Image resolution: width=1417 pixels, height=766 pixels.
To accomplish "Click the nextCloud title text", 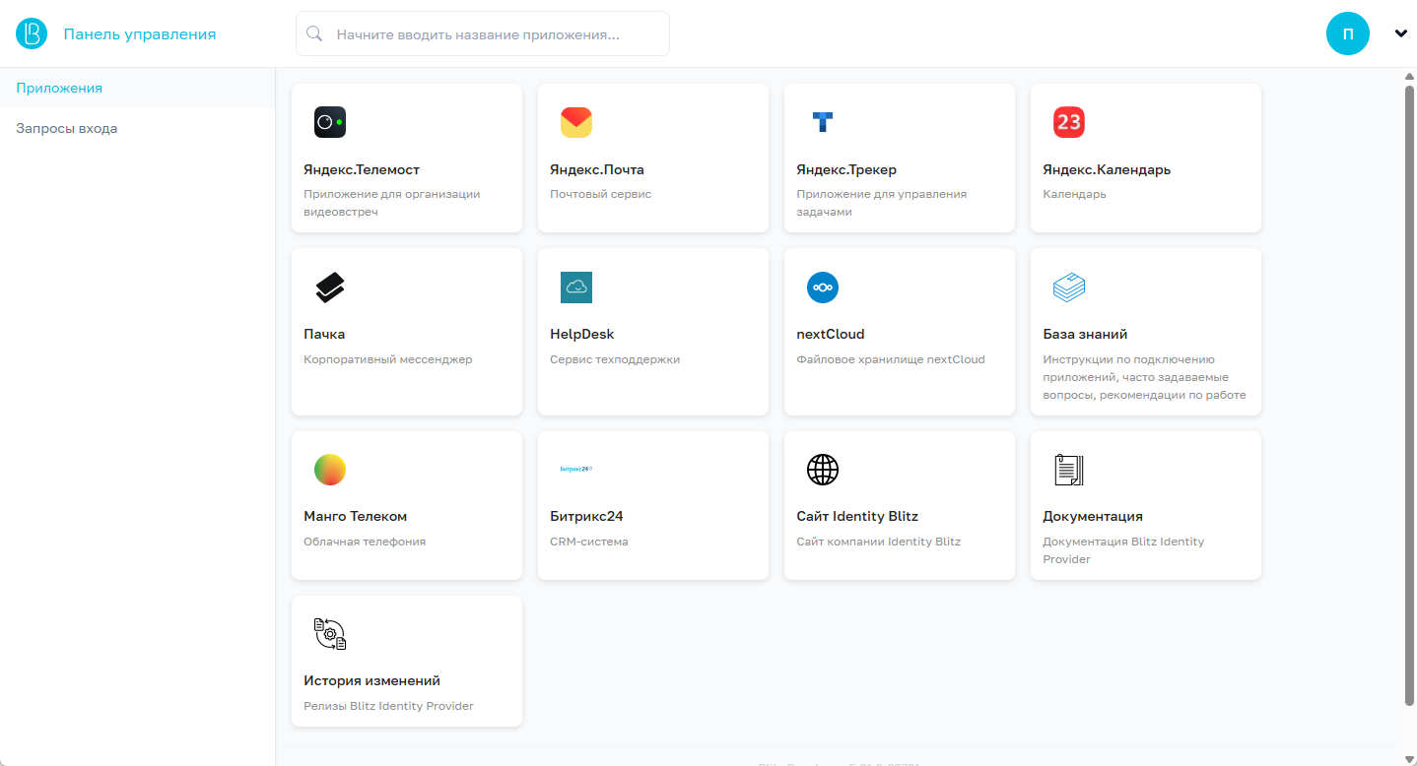I will tap(831, 335).
